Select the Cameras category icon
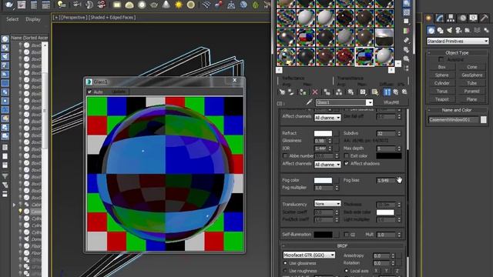Image resolution: width=493 pixels, height=277 pixels. click(x=459, y=30)
